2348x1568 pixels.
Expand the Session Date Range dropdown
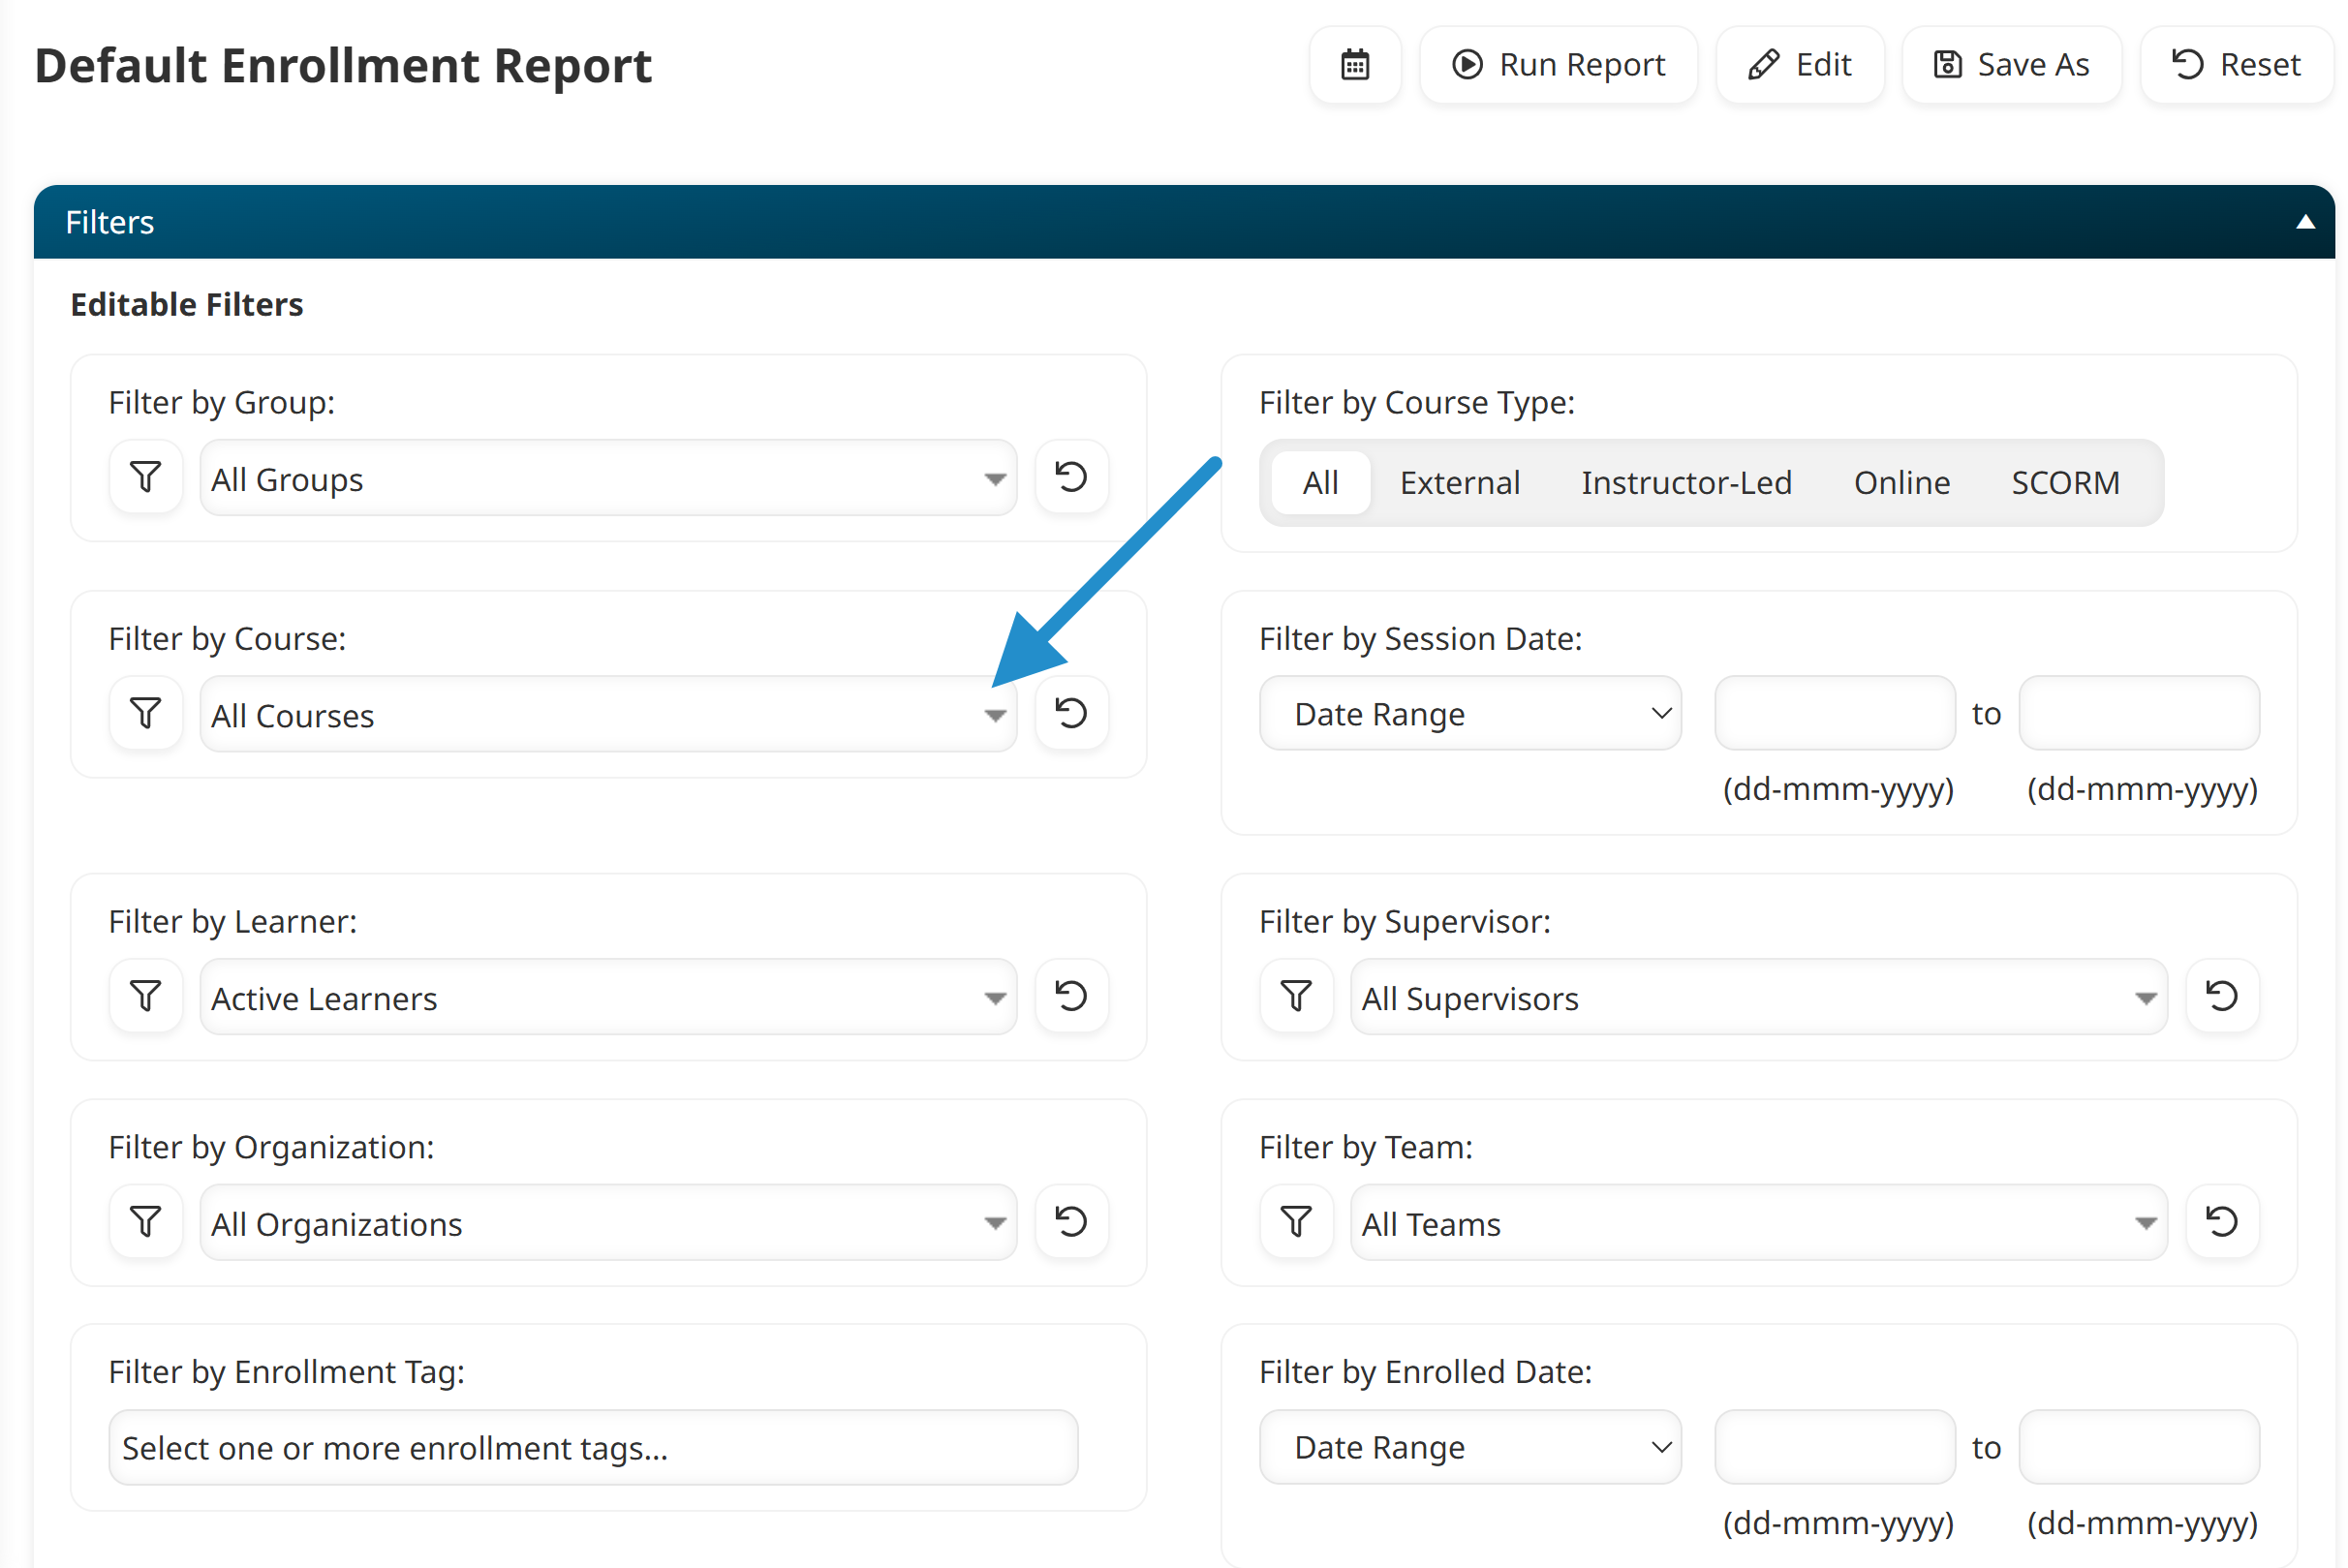(x=1470, y=714)
